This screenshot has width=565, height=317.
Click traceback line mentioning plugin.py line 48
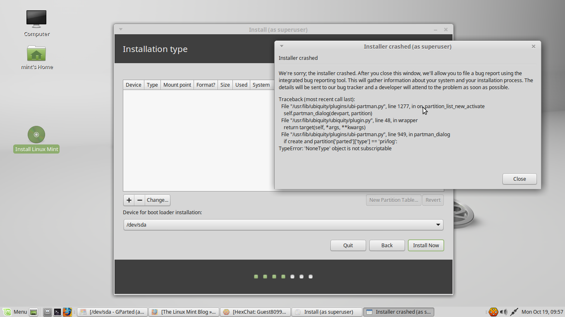[350, 120]
